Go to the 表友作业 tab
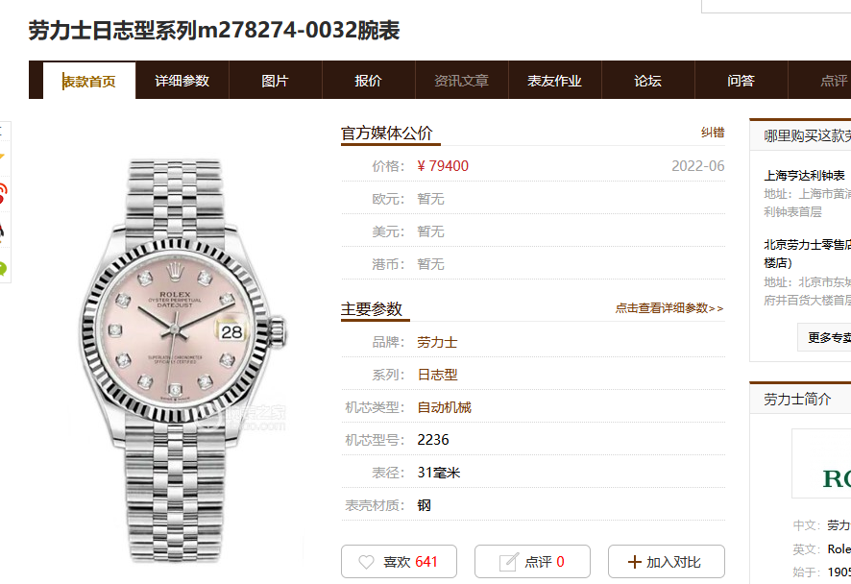Screen dimensions: 851x584 [x=554, y=81]
